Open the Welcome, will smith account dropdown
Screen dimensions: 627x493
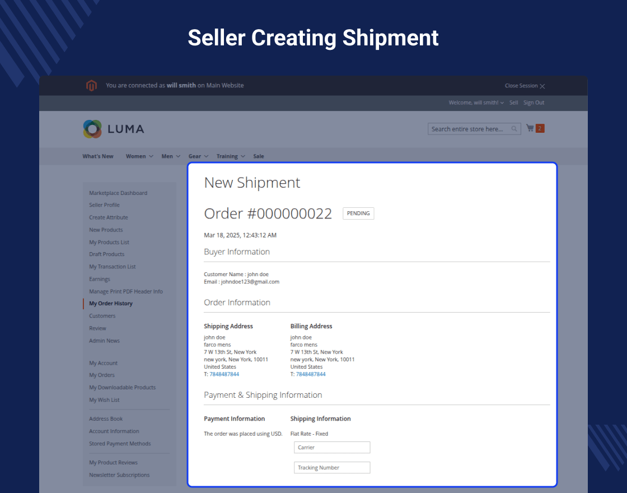[476, 103]
